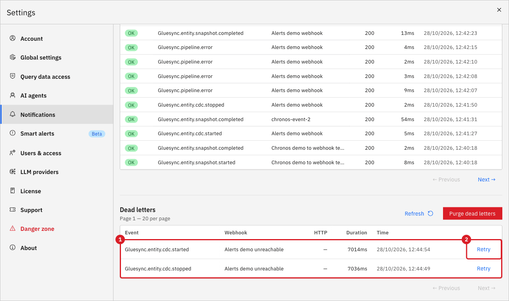Click the Webhook column header in dead letters
The width and height of the screenshot is (509, 301).
236,232
